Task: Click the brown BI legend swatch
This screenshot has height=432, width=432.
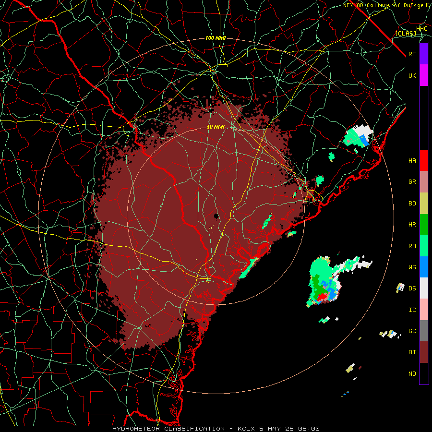Action: (x=424, y=352)
